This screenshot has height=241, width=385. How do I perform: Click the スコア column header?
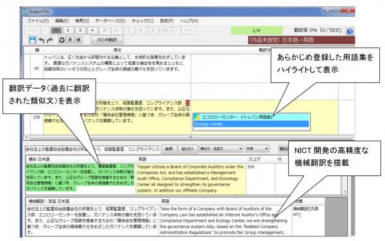point(254,159)
